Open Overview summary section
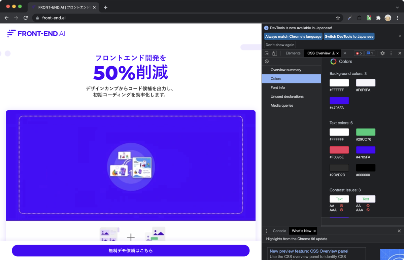The width and height of the screenshot is (404, 260). [x=291, y=70]
